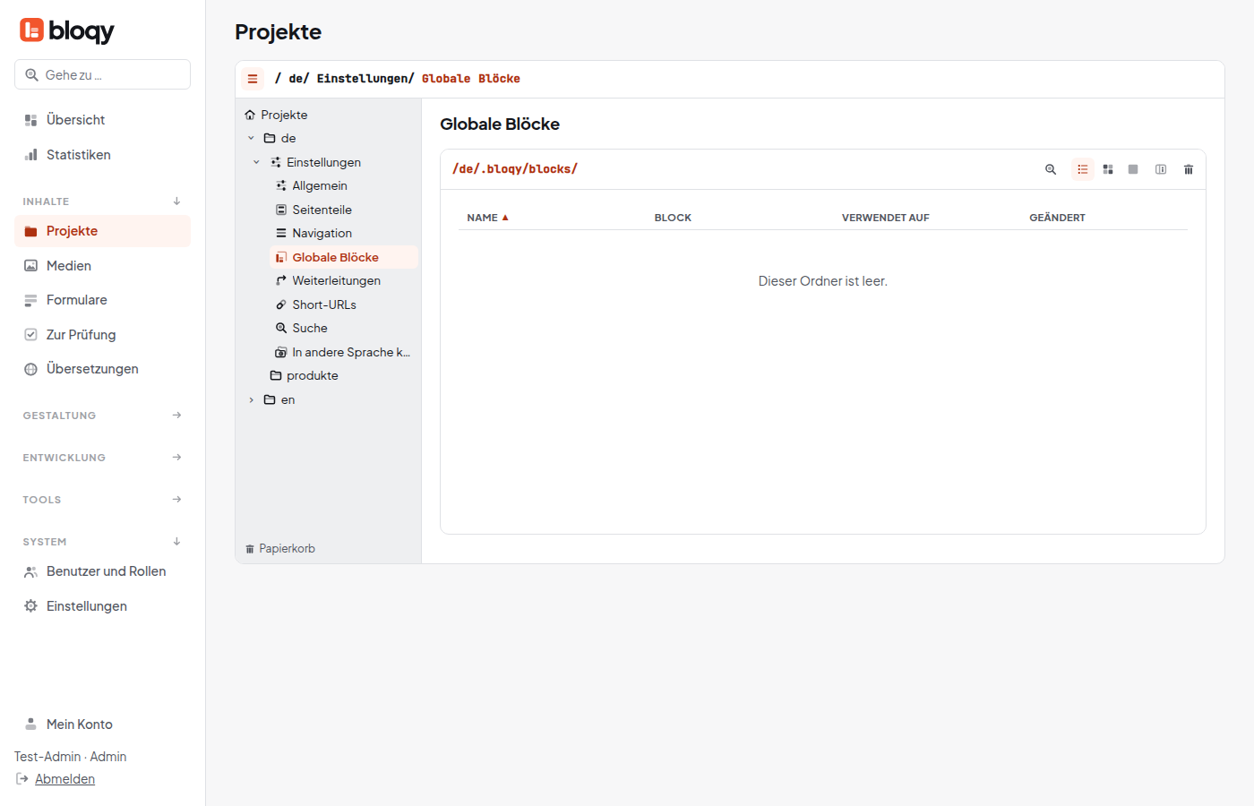The width and height of the screenshot is (1254, 806).
Task: Collapse the SYSTEM section
Action: [102, 542]
